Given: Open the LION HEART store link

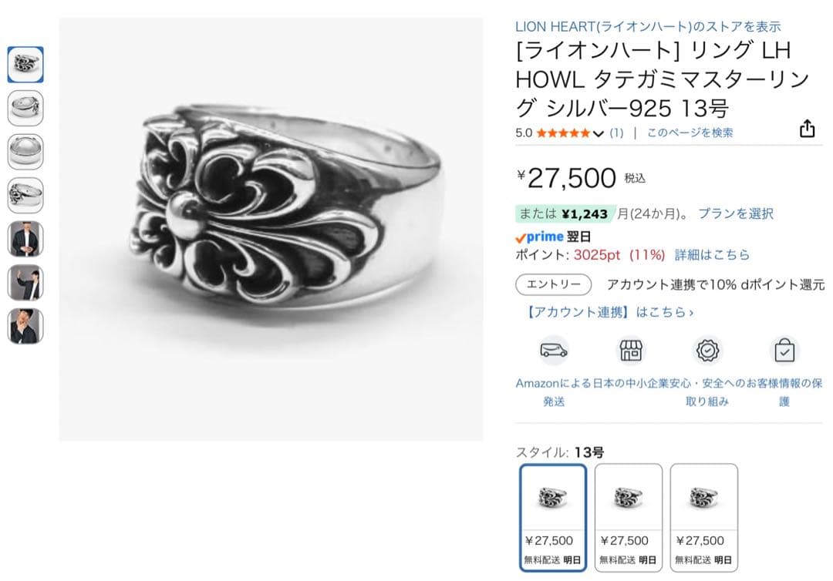Looking at the screenshot, I should (648, 26).
